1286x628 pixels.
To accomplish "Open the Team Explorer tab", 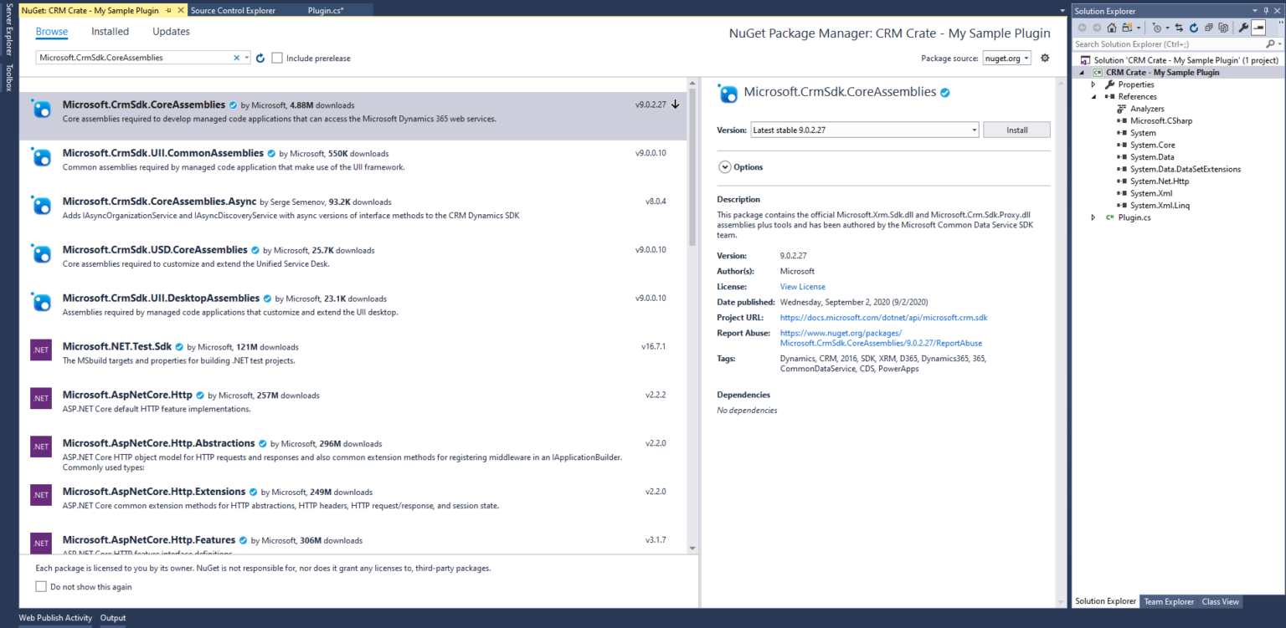I will tap(1169, 601).
